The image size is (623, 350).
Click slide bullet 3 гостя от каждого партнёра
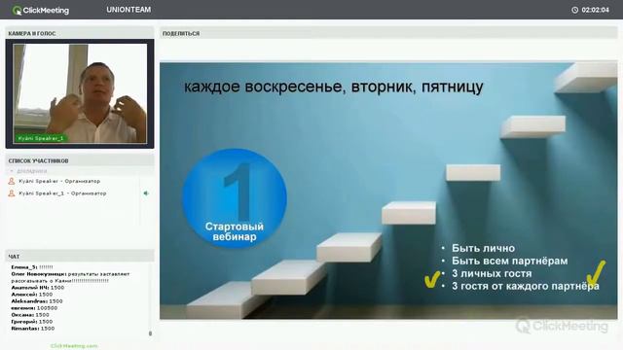526,286
